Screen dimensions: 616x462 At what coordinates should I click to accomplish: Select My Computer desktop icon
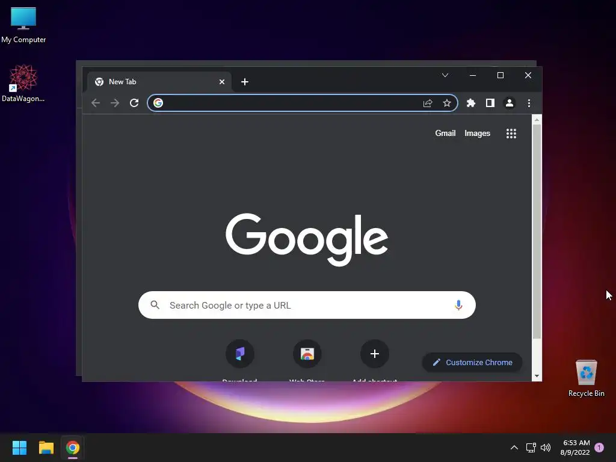pos(23,25)
